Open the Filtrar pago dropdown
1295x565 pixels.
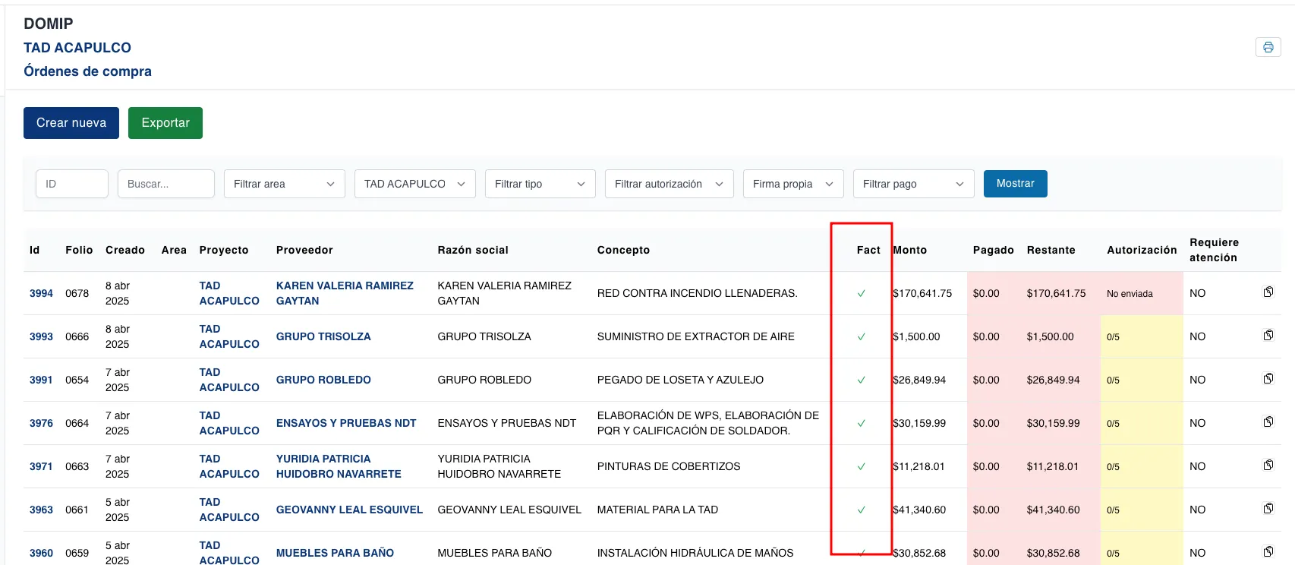913,184
